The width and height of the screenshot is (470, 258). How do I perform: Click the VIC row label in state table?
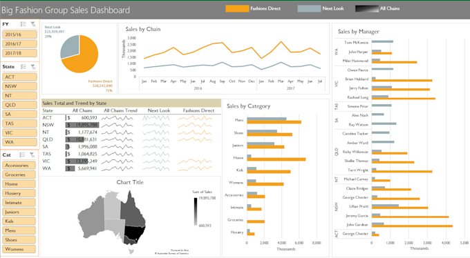(x=46, y=161)
